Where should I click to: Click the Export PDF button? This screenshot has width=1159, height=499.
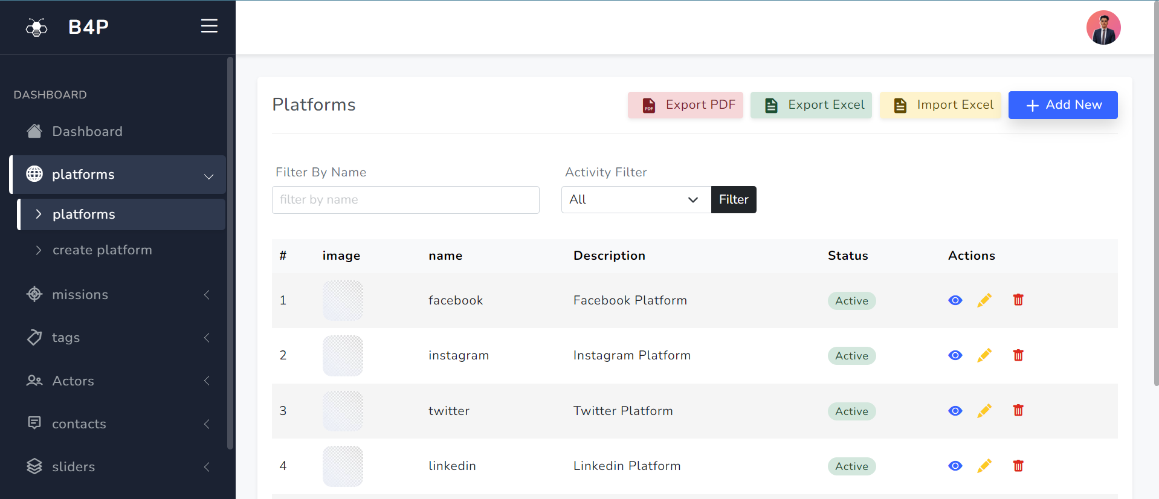tap(685, 105)
